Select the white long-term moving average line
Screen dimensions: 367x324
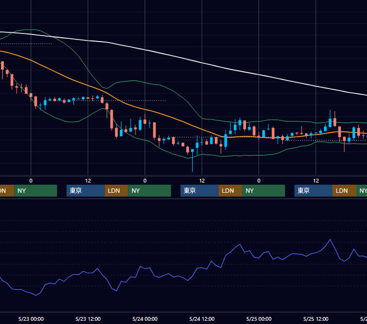click(x=187, y=60)
